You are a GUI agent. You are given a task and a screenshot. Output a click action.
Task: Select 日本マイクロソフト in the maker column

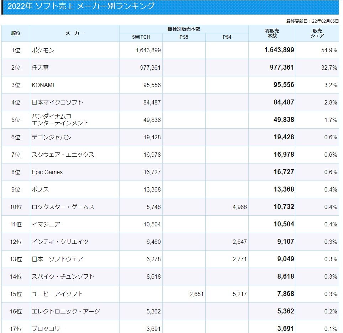click(x=57, y=103)
